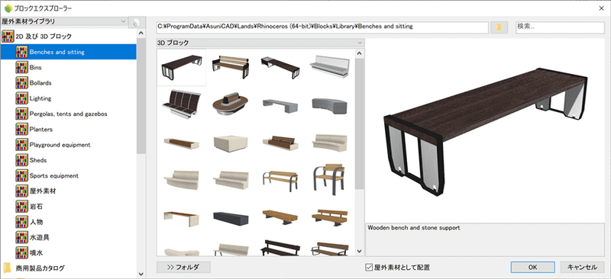Open 屋外素材ライブラリ dropdown
This screenshot has height=279, width=611.
coord(64,21)
